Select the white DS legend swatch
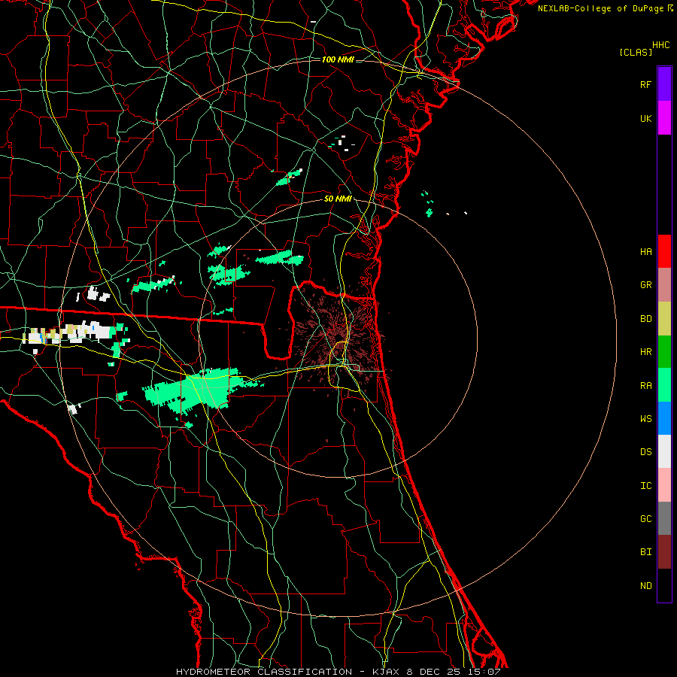Image resolution: width=677 pixels, height=677 pixels. click(x=664, y=451)
